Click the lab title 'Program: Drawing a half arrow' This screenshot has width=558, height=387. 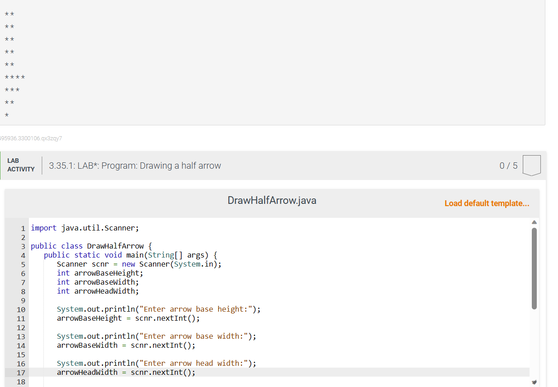click(x=161, y=166)
